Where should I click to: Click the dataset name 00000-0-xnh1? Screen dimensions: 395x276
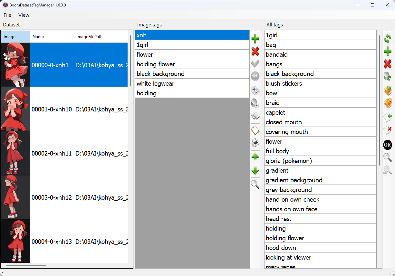50,65
